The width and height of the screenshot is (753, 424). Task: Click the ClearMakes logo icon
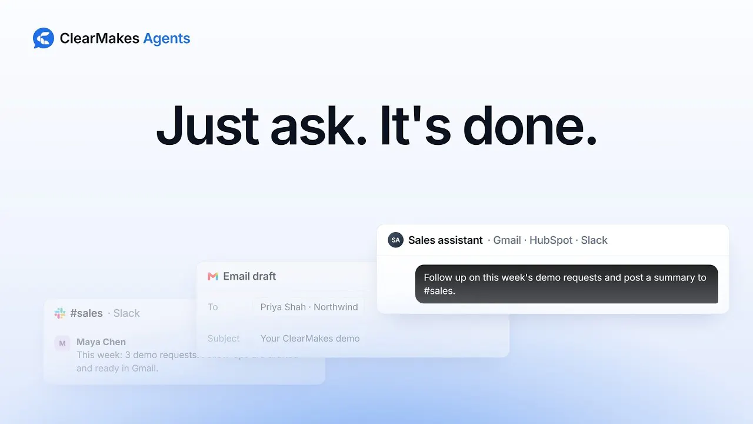[x=44, y=38]
